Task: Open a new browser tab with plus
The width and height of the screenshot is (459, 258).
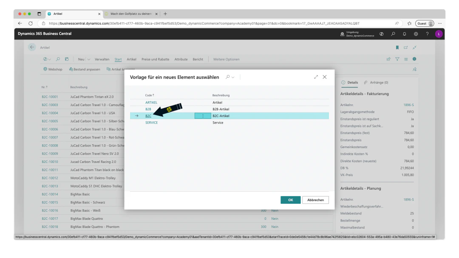Action: tap(165, 14)
